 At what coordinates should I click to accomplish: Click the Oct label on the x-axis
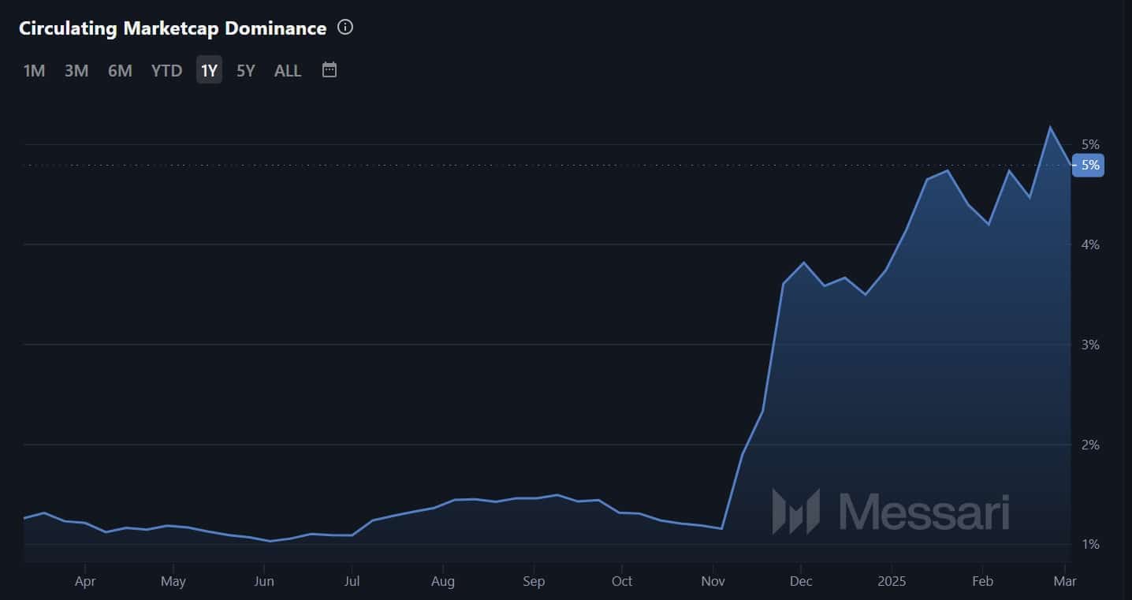click(x=622, y=582)
